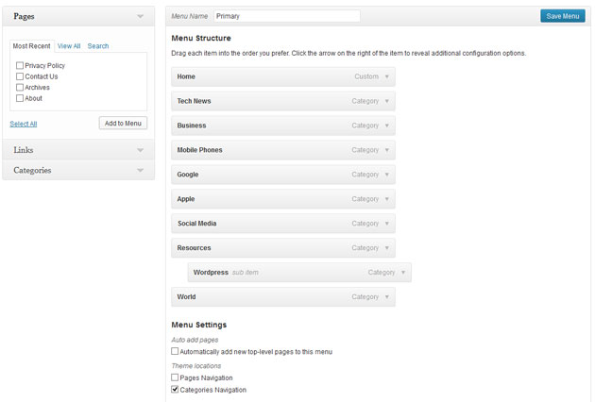Click the Links panel heading
This screenshot has width=595, height=402.
pos(24,150)
